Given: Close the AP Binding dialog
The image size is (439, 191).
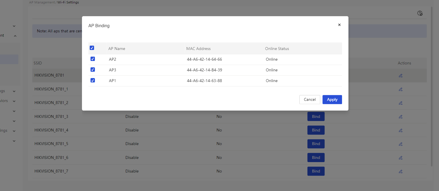Looking at the screenshot, I should [339, 25].
